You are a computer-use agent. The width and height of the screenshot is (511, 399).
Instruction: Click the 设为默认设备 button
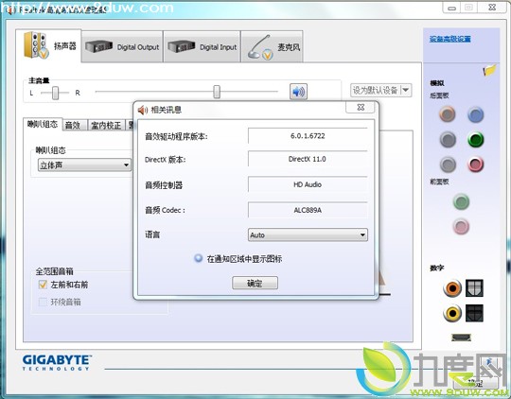[376, 90]
